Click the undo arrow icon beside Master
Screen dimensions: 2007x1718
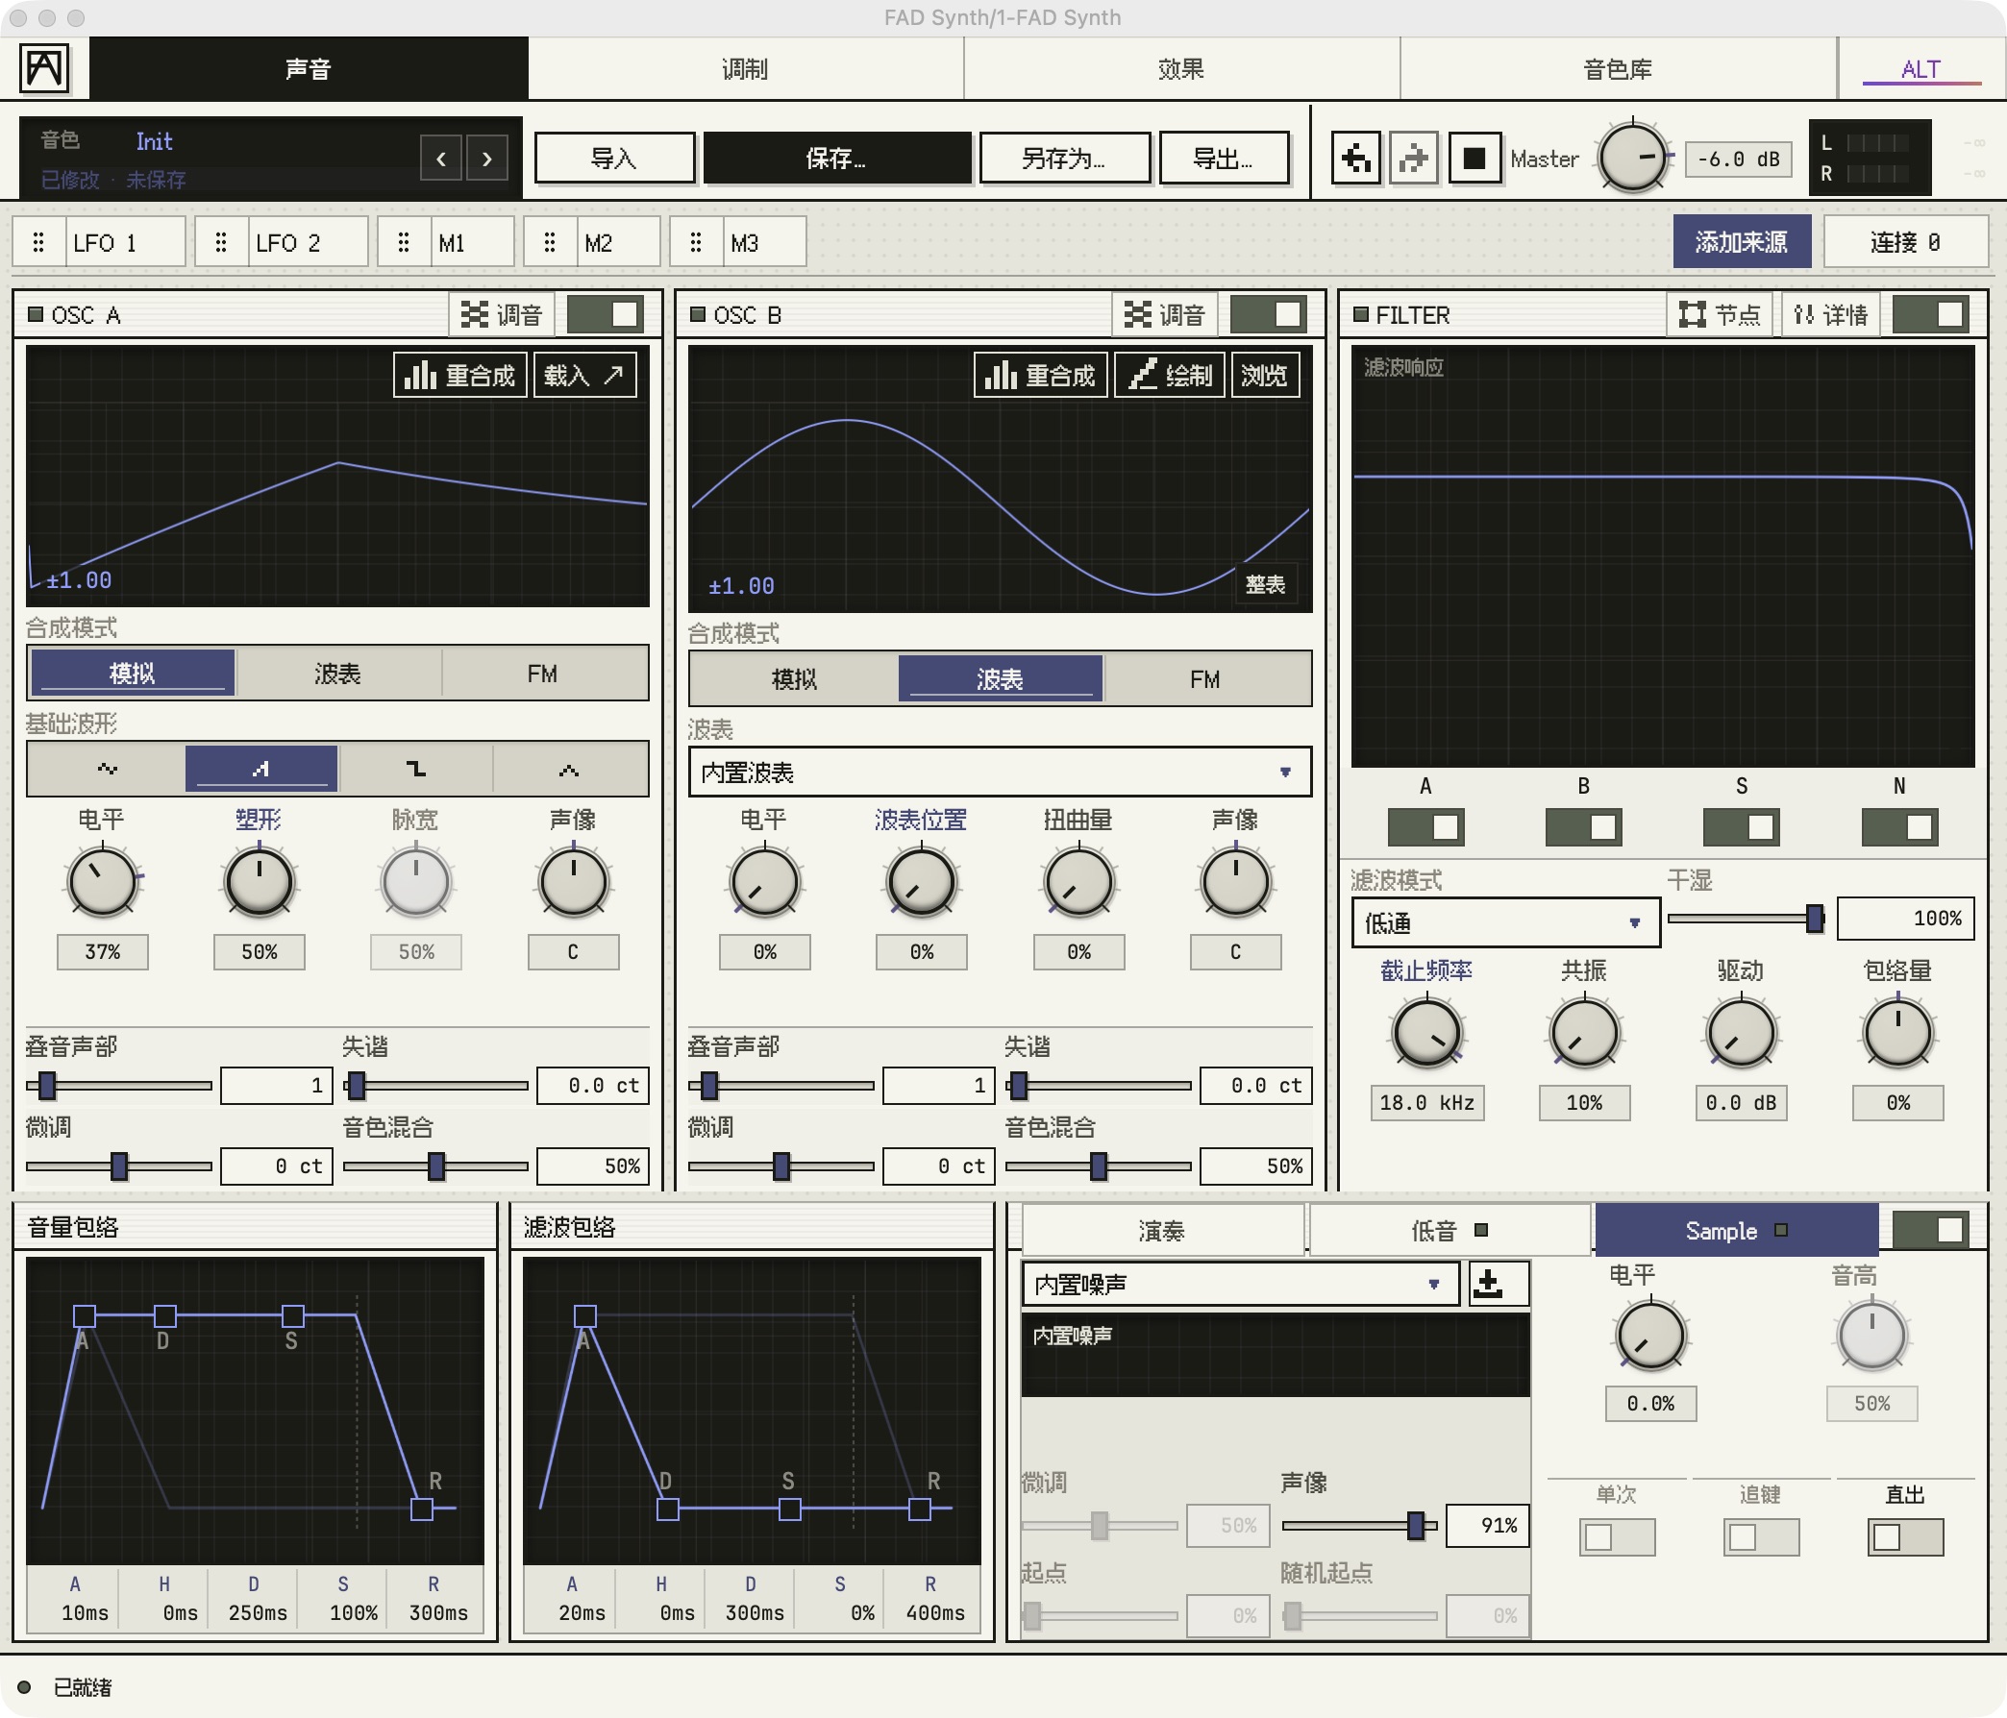1356,158
